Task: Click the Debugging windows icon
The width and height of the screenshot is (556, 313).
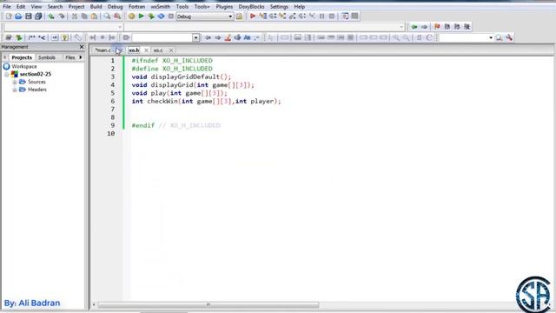Action: (345, 17)
